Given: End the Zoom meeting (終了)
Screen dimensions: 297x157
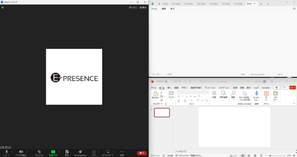Looking at the screenshot, I should tap(142, 153).
